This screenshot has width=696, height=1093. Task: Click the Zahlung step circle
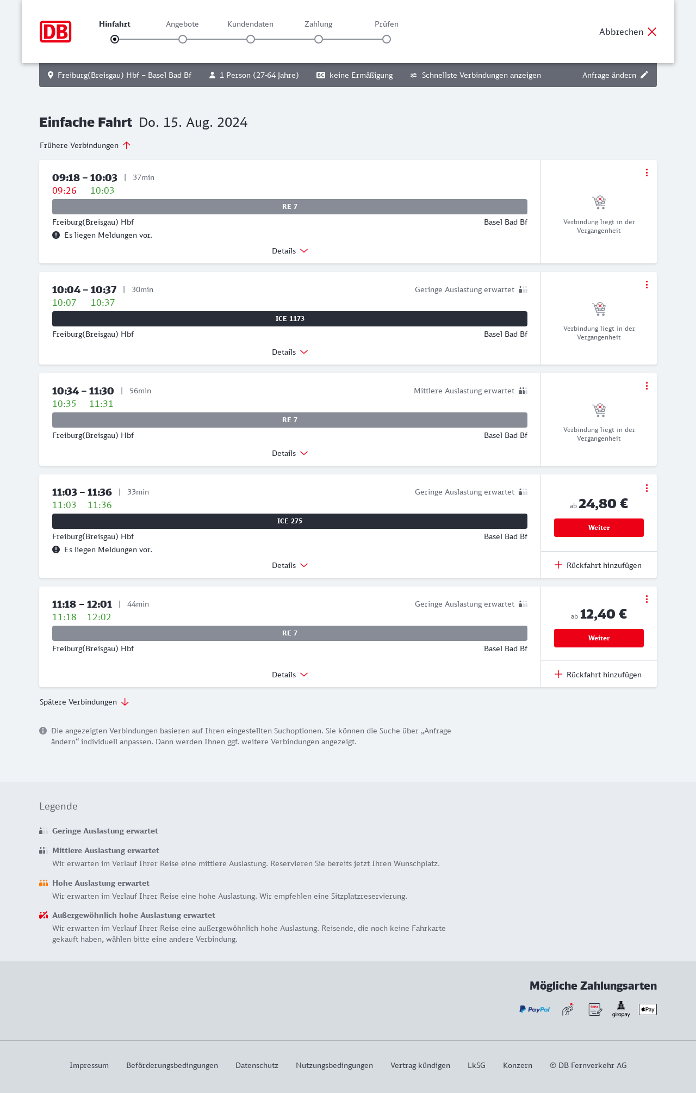[319, 39]
